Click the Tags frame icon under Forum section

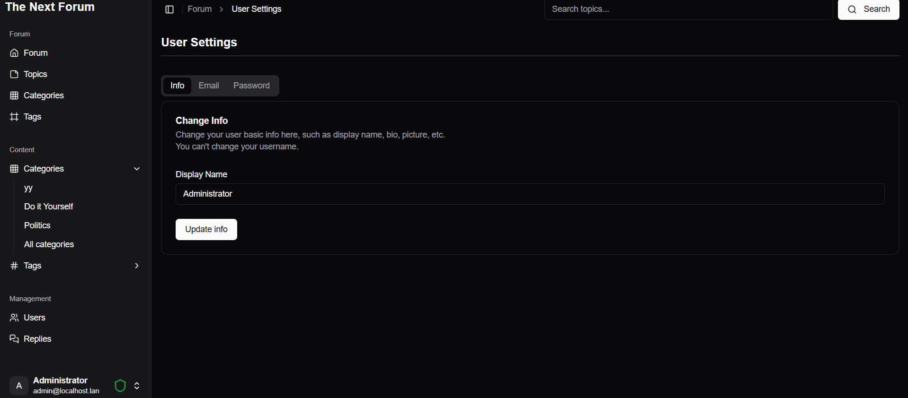(14, 117)
